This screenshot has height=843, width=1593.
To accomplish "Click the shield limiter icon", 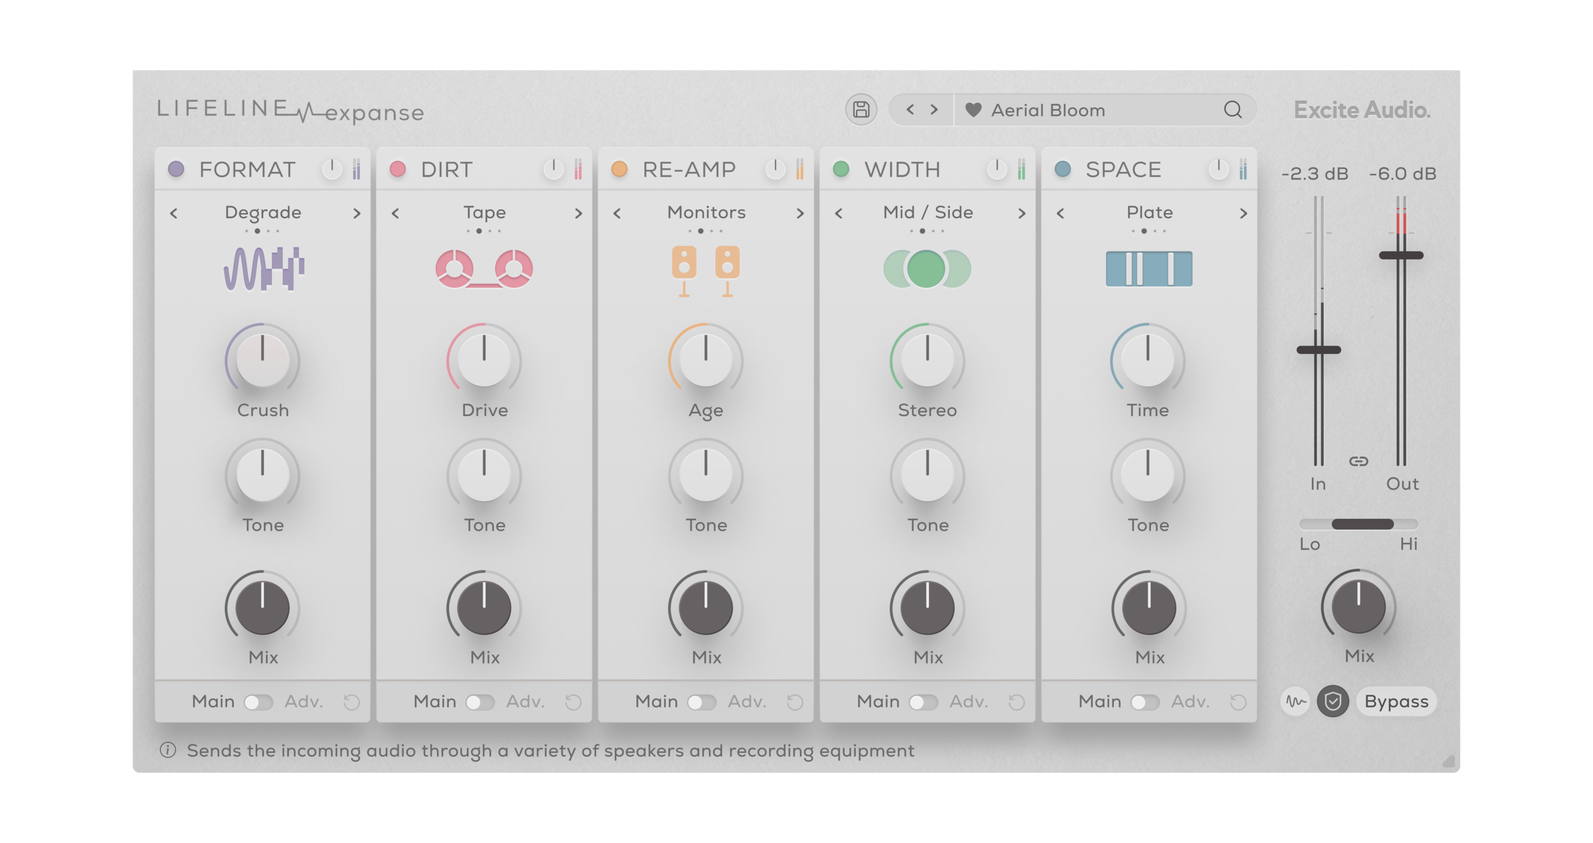I will pos(1332,702).
